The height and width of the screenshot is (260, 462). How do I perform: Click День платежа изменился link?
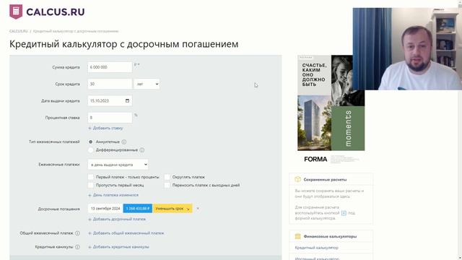pos(113,195)
